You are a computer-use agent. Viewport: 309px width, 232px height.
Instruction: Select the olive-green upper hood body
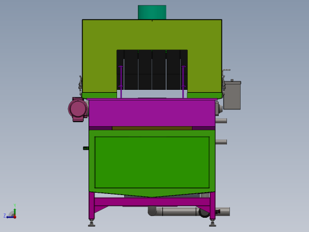[x=152, y=35]
